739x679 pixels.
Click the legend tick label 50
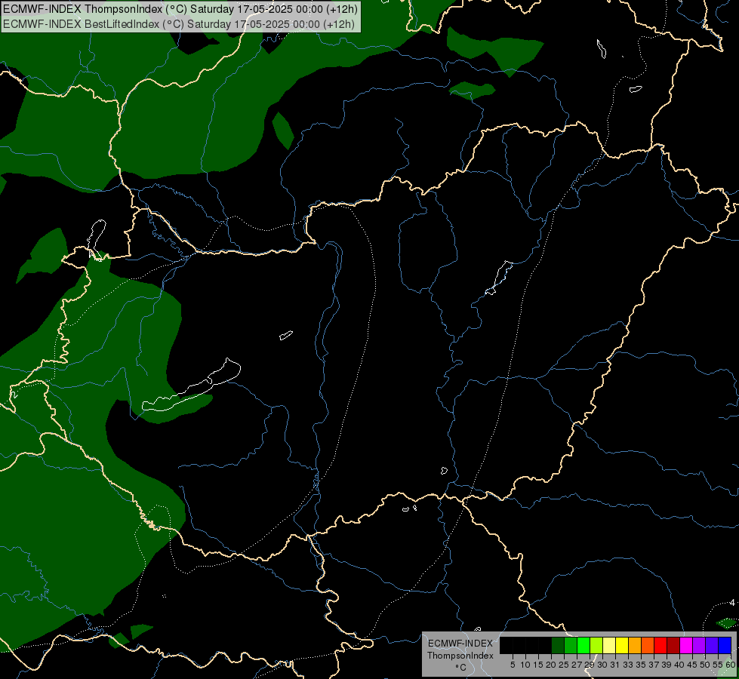pos(705,665)
